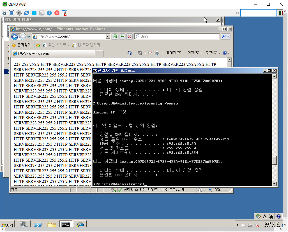Click the IE search magnifier button
Viewport: 288px width, 232px height.
click(224, 36)
